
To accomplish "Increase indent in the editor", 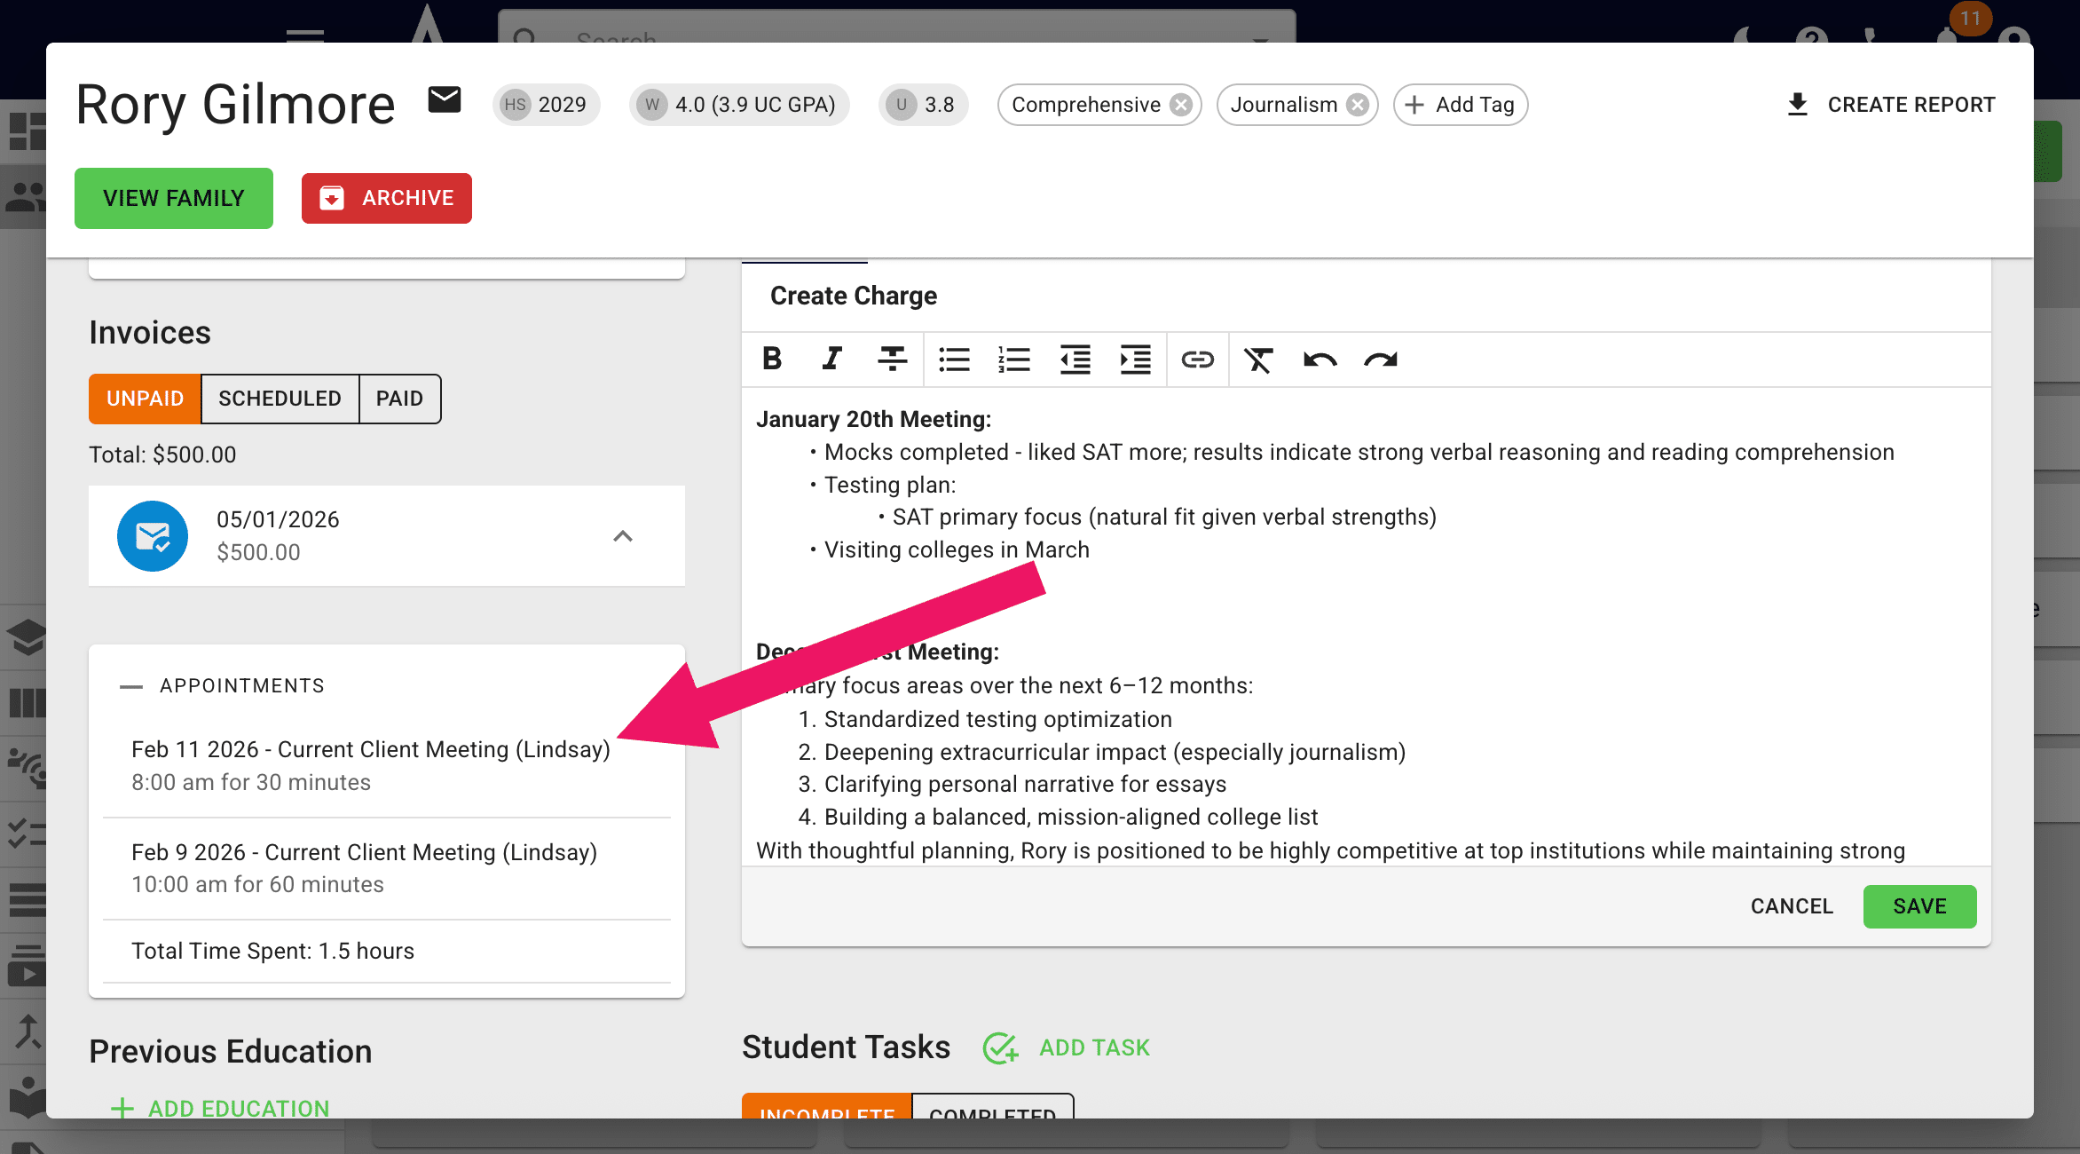I will (x=1136, y=360).
